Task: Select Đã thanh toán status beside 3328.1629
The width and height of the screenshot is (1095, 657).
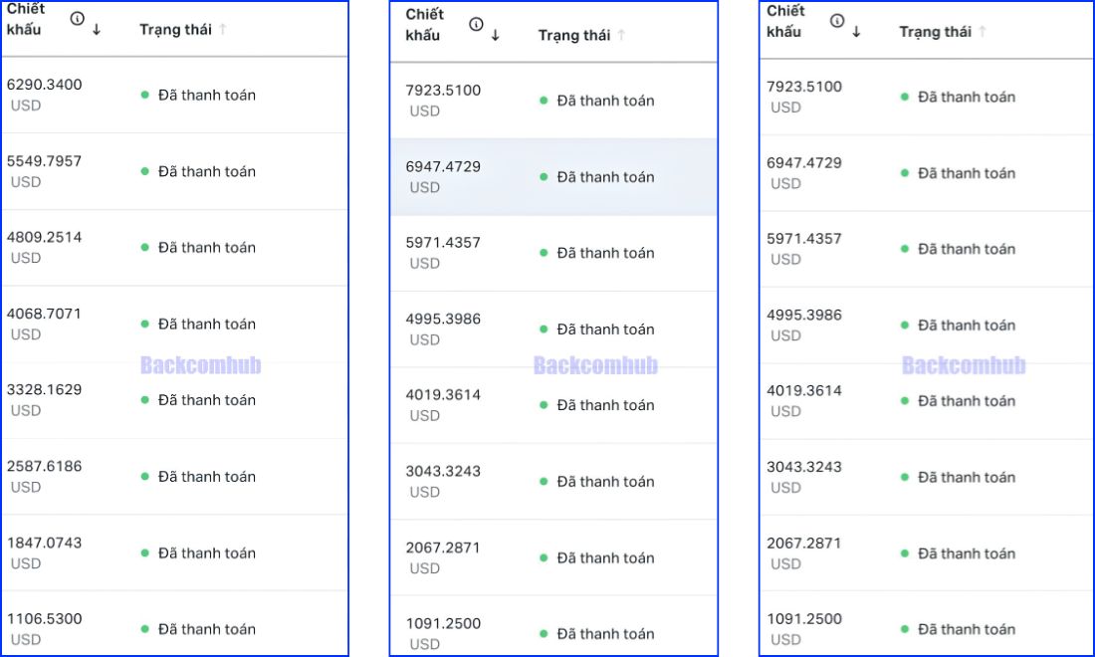Action: click(x=198, y=400)
